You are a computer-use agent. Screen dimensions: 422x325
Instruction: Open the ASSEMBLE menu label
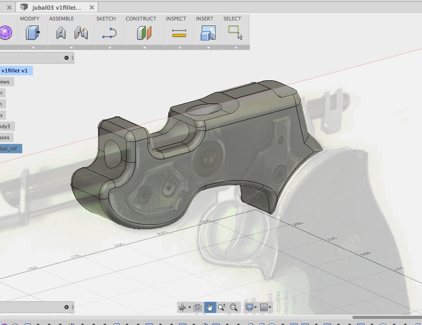click(61, 18)
